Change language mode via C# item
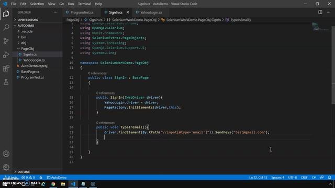Image resolution: width=335 pixels, height=188 pixels. point(314,178)
